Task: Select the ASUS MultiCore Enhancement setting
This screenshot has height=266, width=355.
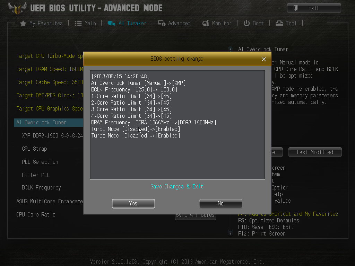Action: [50, 201]
